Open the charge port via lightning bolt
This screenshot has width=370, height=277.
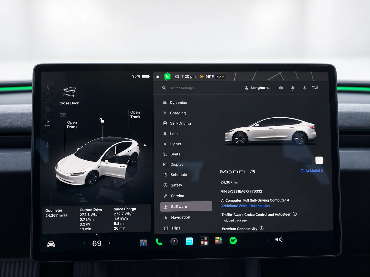click(x=145, y=145)
